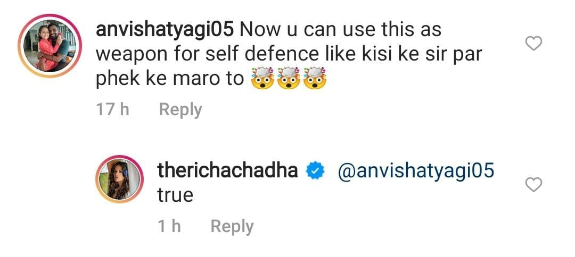Click the blue @anvishatyagi05 mention
Image resolution: width=575 pixels, height=257 pixels.
point(417,171)
